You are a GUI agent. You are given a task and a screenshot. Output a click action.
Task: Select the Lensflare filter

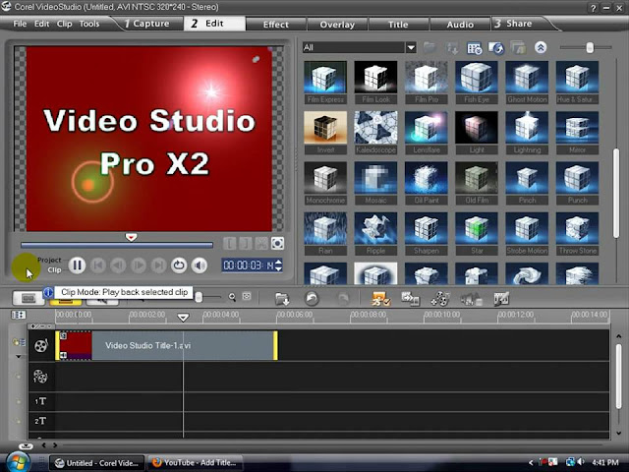[426, 133]
